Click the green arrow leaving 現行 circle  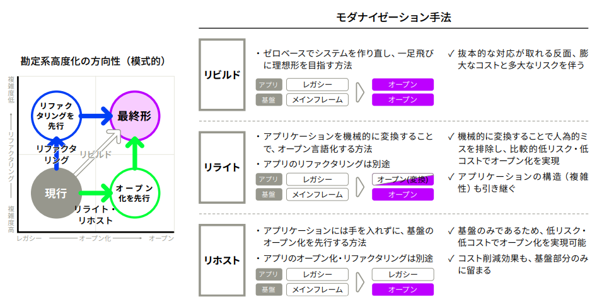tap(95, 193)
